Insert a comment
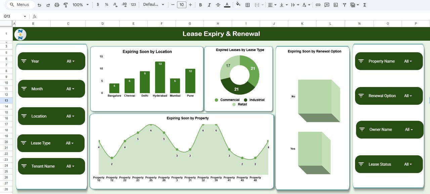The height and width of the screenshot is (194, 430). tap(327, 5)
